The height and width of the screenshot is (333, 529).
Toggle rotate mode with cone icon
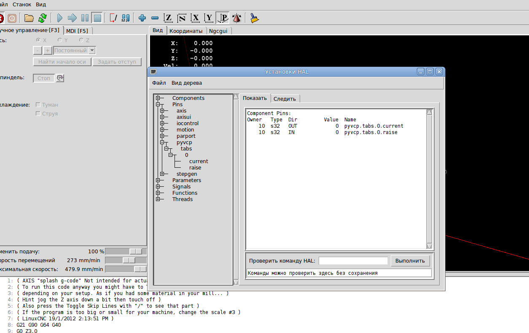[x=236, y=18]
